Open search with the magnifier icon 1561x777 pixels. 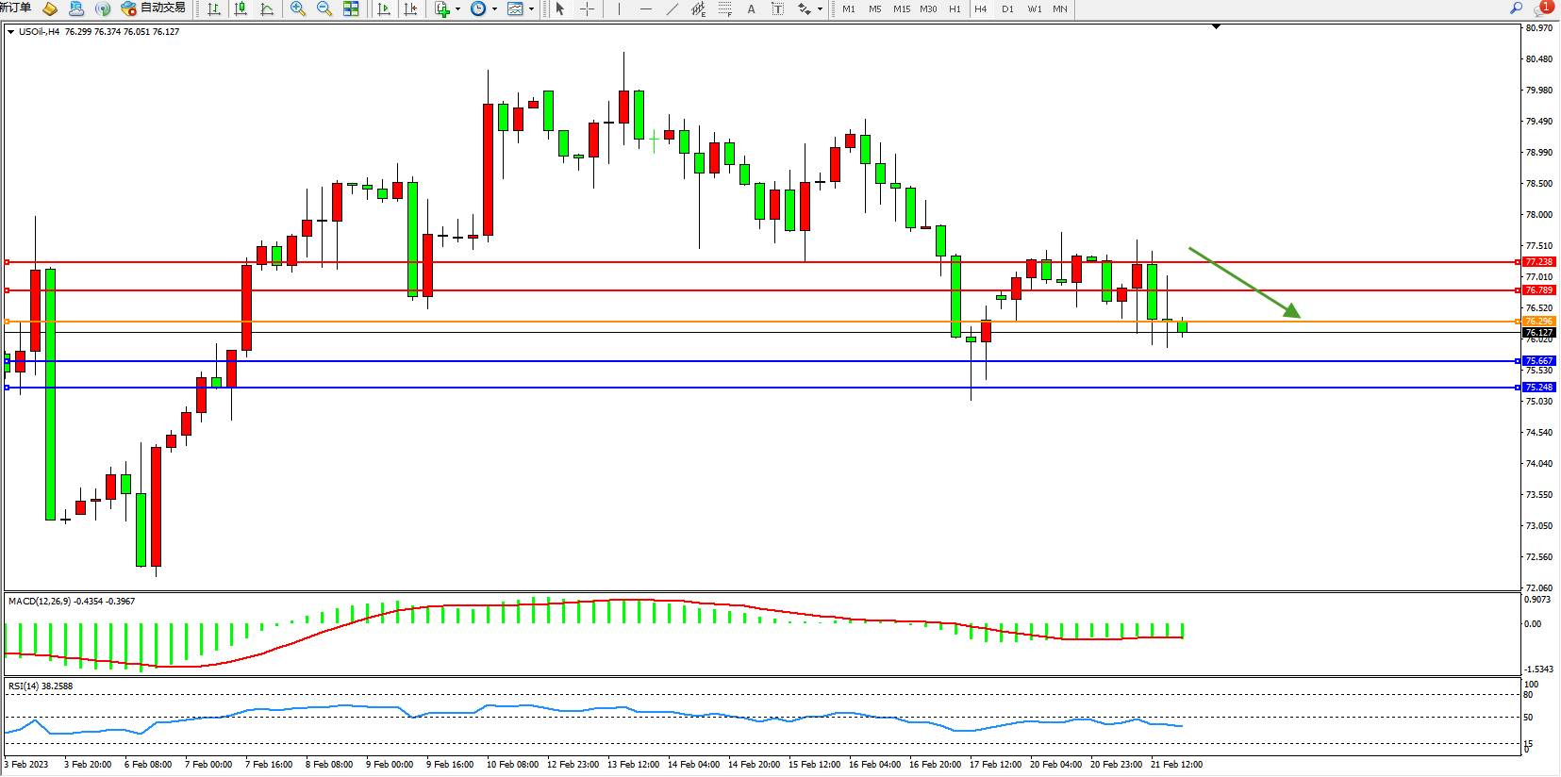[x=1516, y=8]
